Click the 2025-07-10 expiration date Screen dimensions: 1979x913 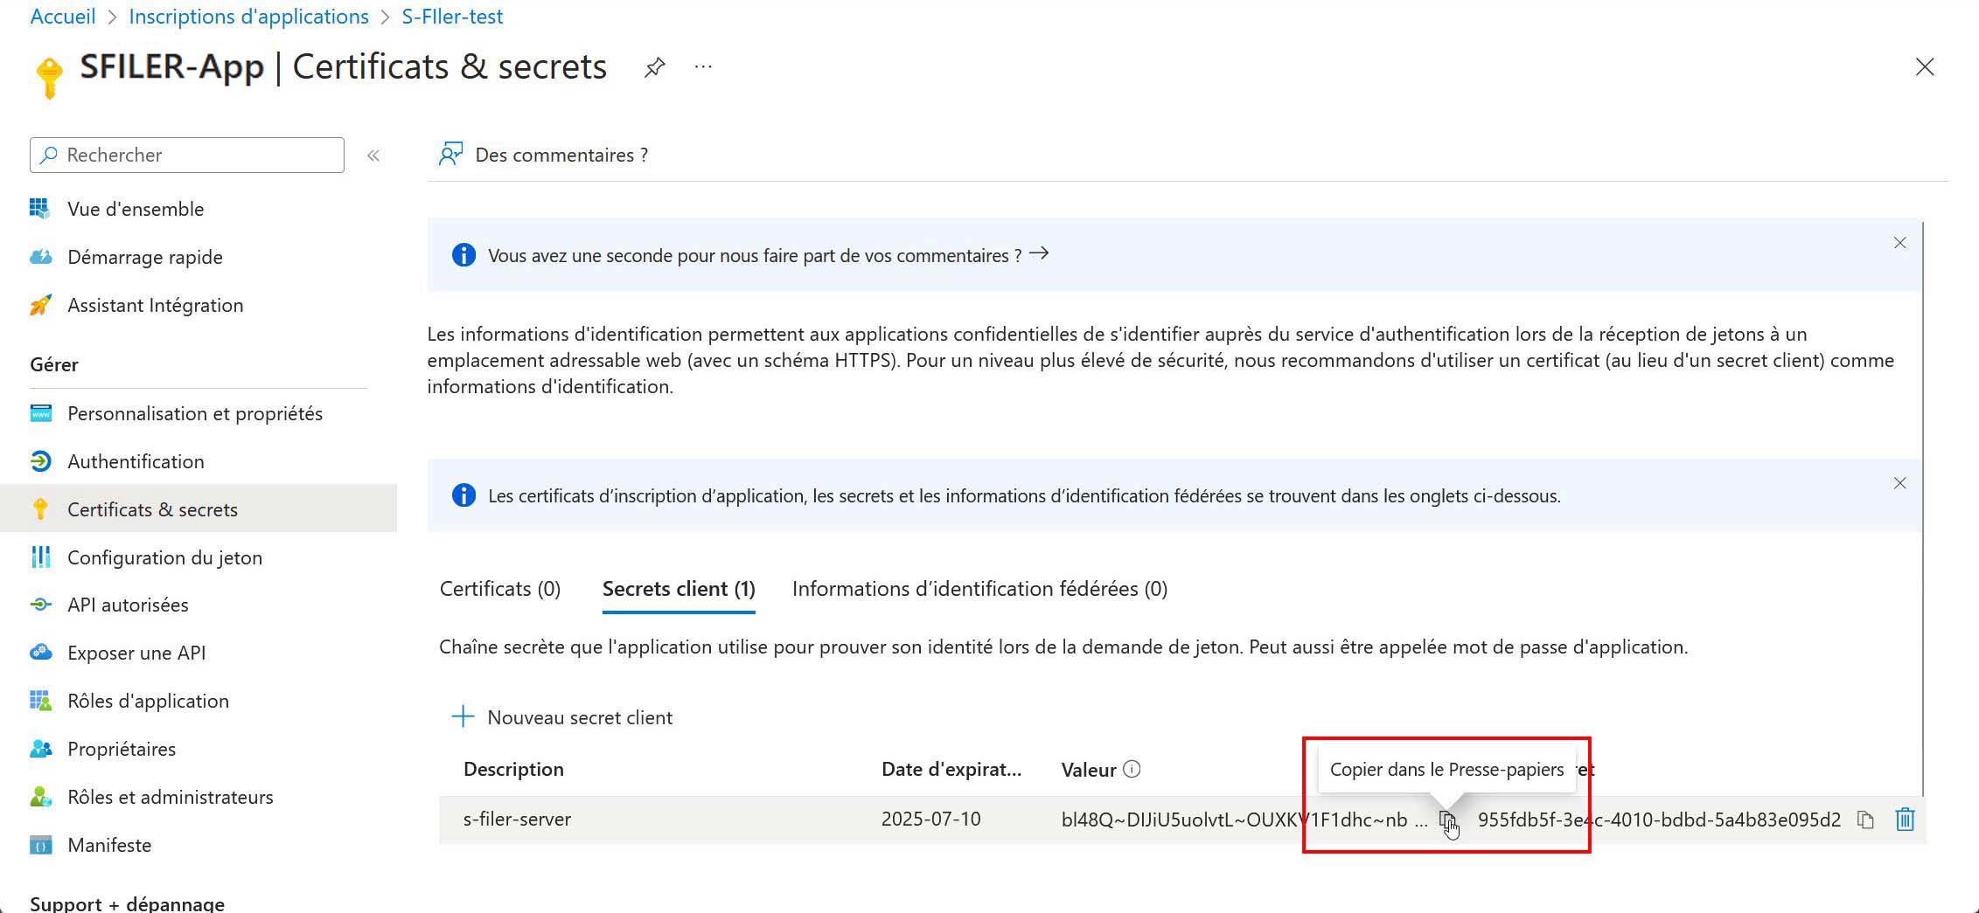coord(931,819)
